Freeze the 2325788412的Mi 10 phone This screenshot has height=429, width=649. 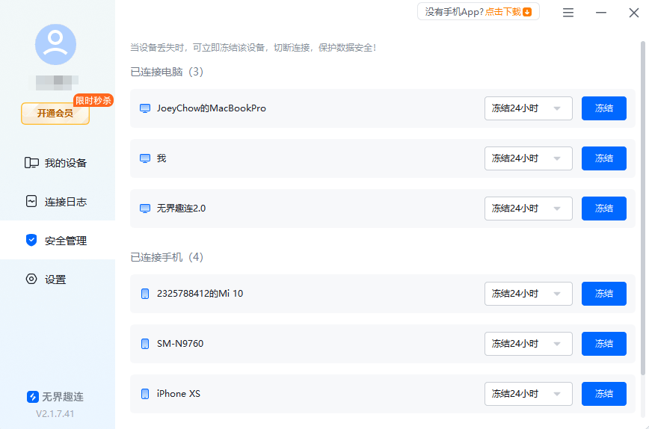click(603, 294)
